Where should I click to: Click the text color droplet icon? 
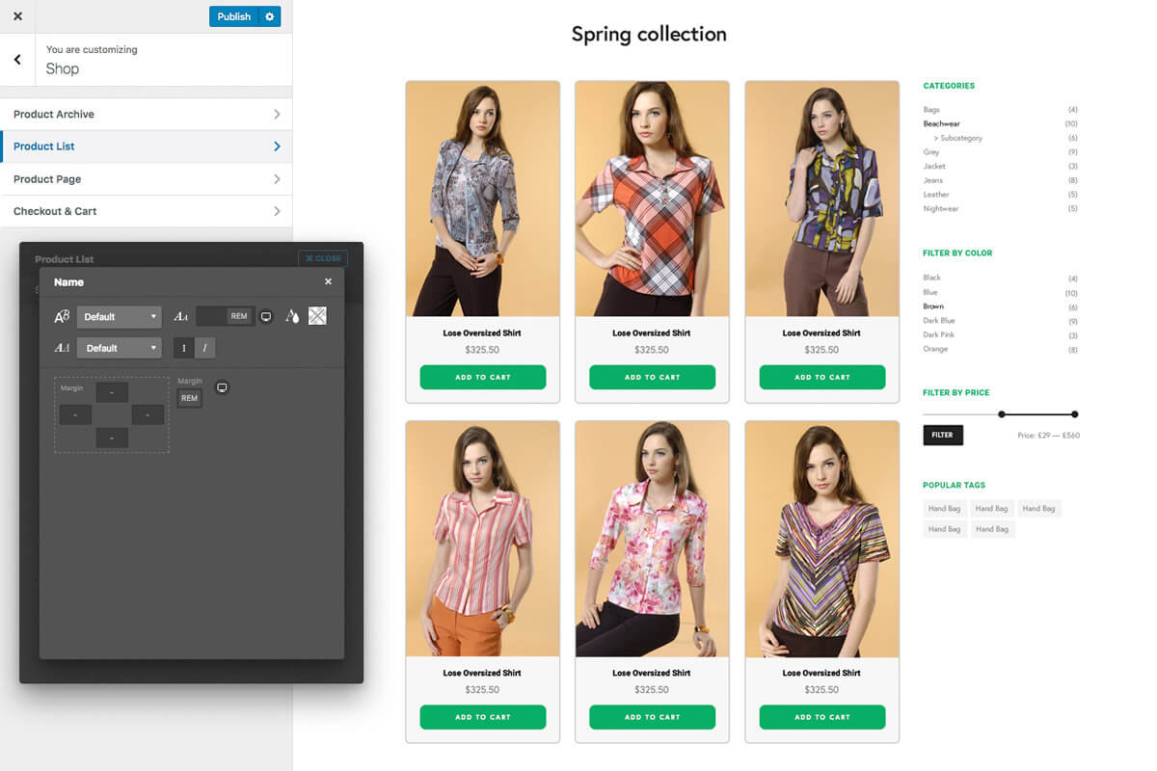[292, 316]
